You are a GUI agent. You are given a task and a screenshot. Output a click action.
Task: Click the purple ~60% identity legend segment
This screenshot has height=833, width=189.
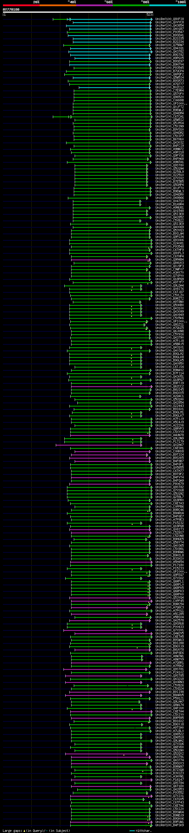coord(95,5)
